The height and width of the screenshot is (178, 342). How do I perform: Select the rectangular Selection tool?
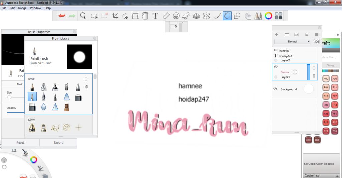(x=94, y=16)
